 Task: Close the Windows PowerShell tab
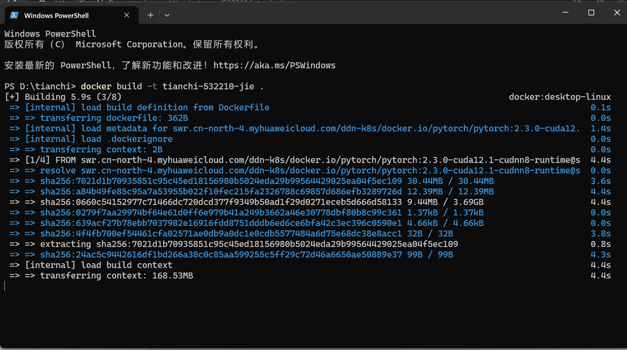tap(125, 15)
